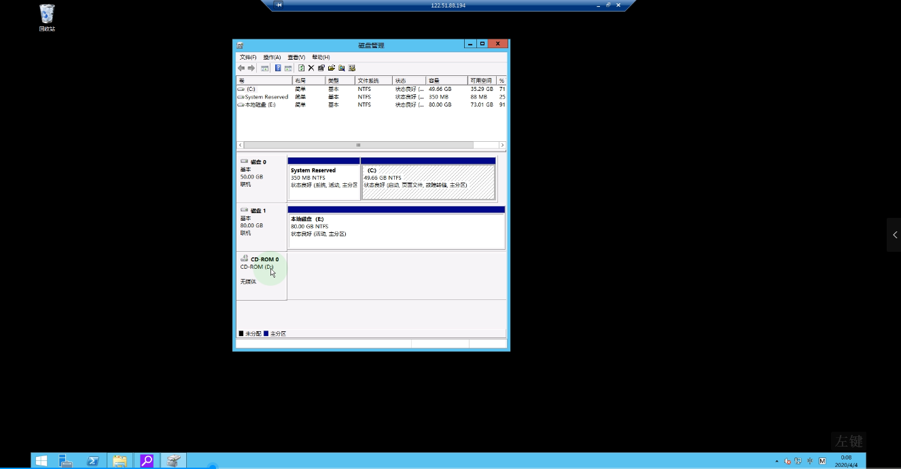Image resolution: width=901 pixels, height=469 pixels.
Task: Click the Back arrow in toolbar
Action: tap(241, 68)
